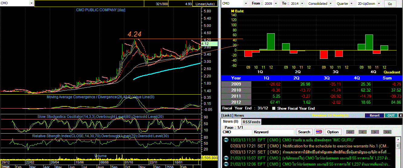Click the Sum column header
Image resolution: width=403 pixels, height=168 pixels.
pyautogui.click(x=387, y=78)
